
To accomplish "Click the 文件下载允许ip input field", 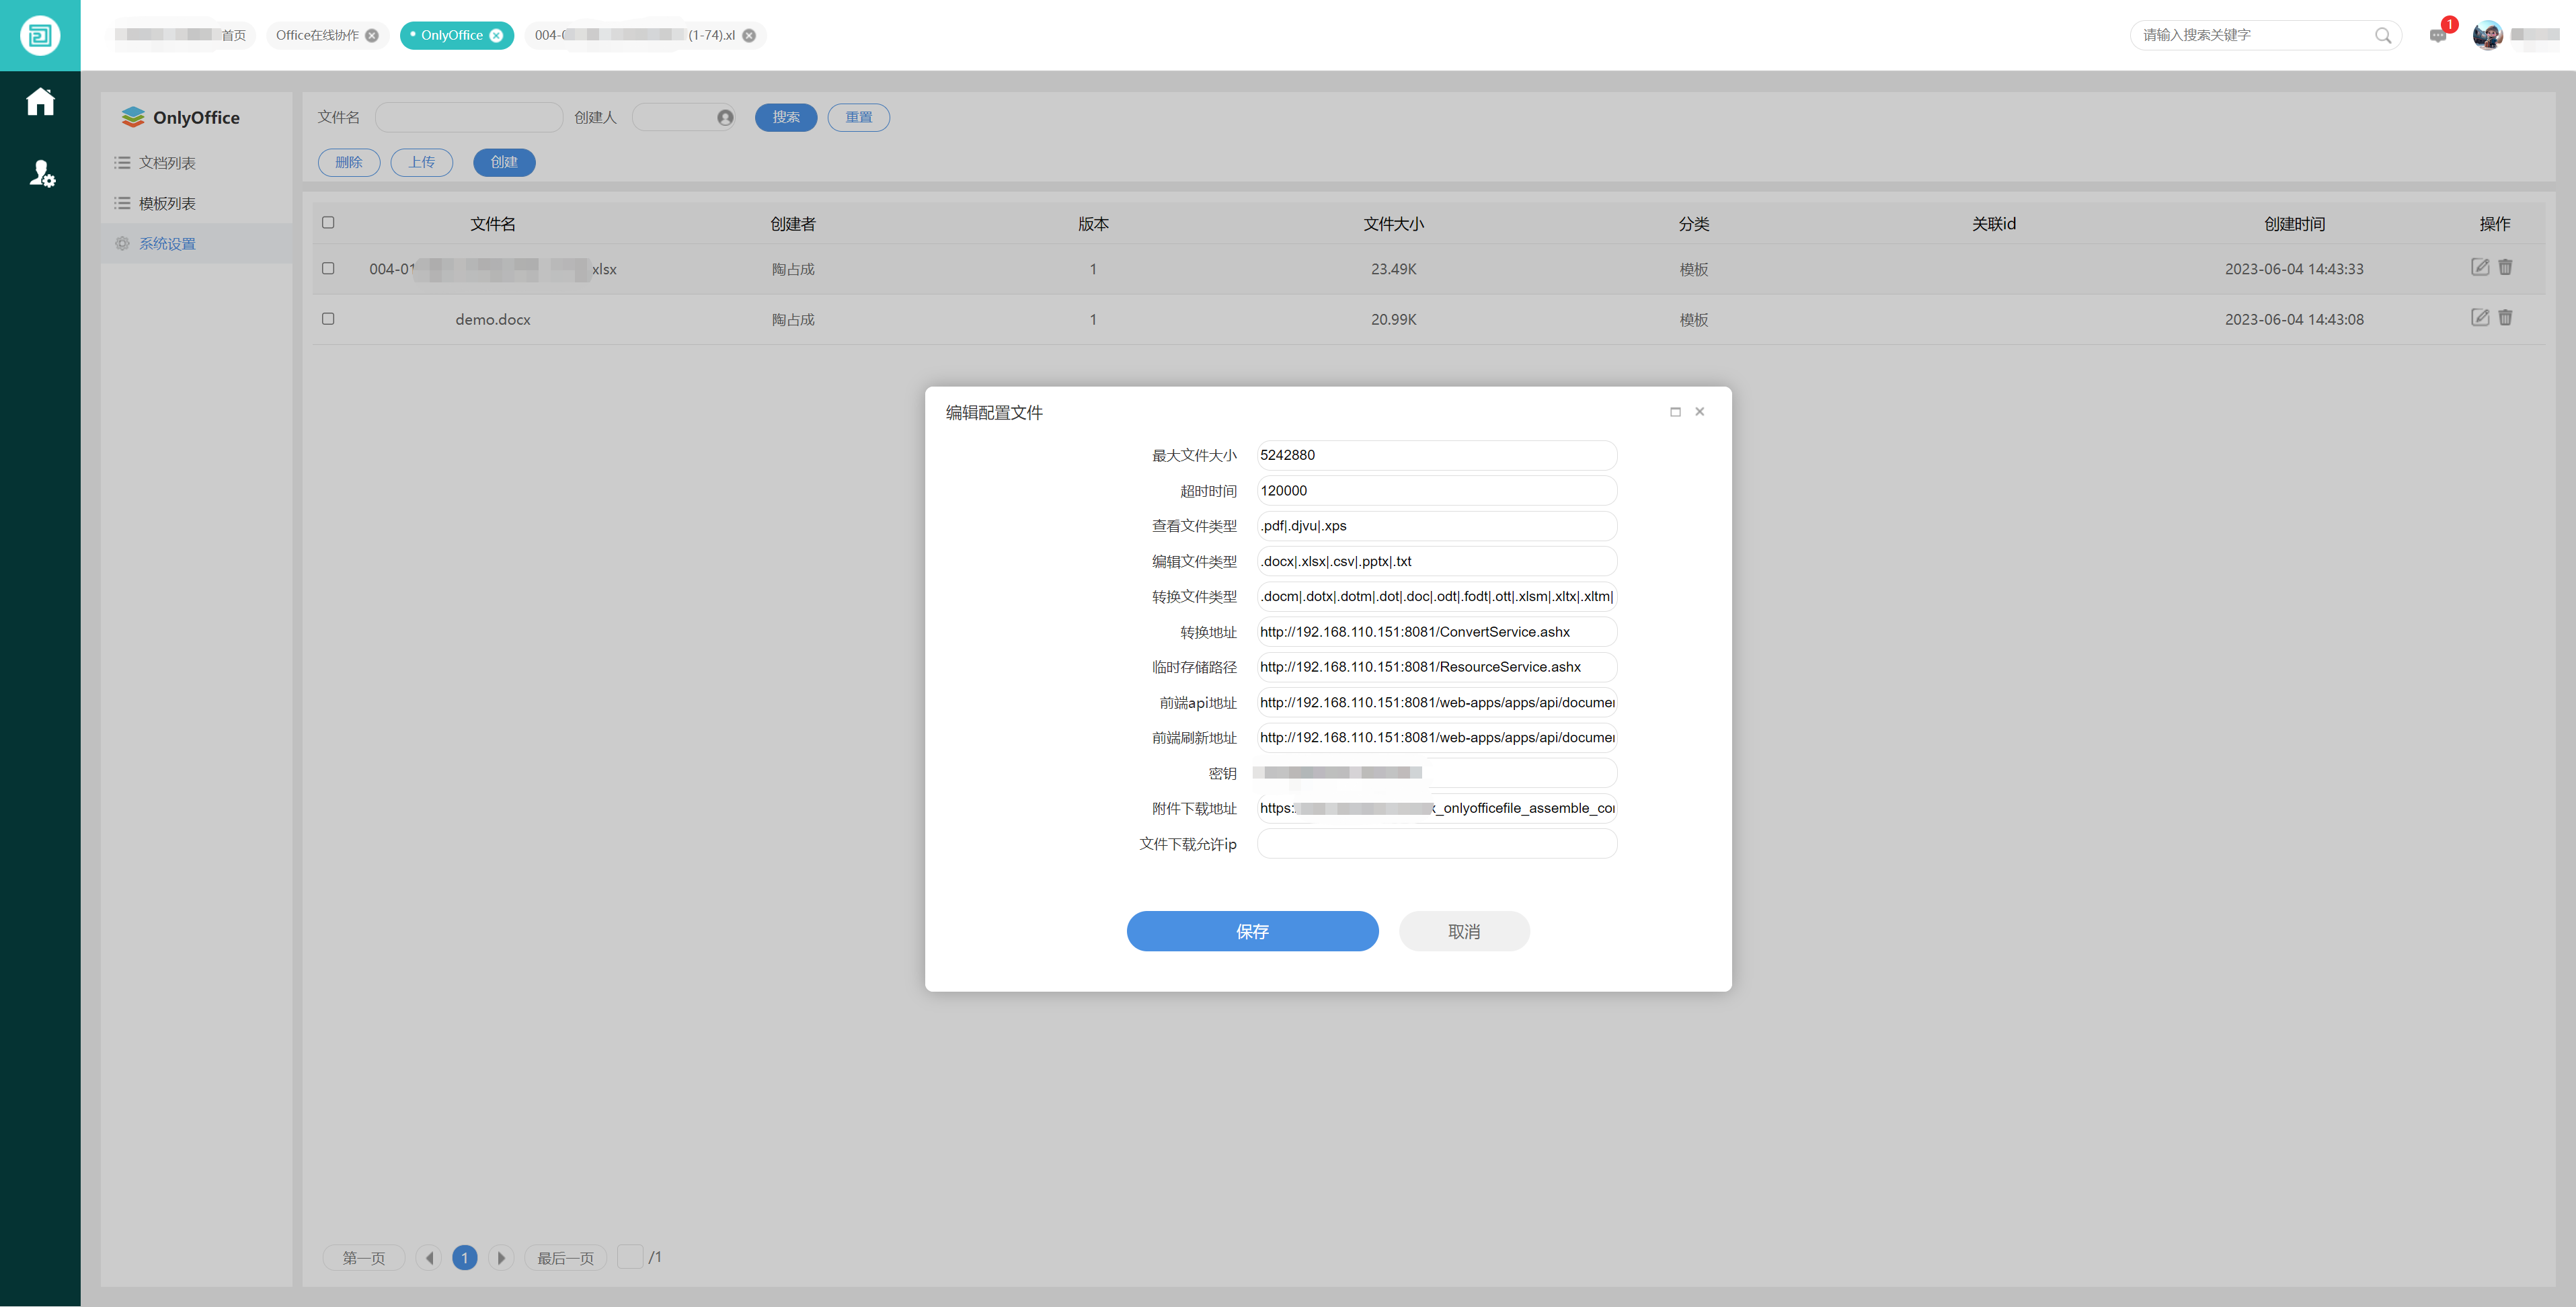I will (1436, 844).
